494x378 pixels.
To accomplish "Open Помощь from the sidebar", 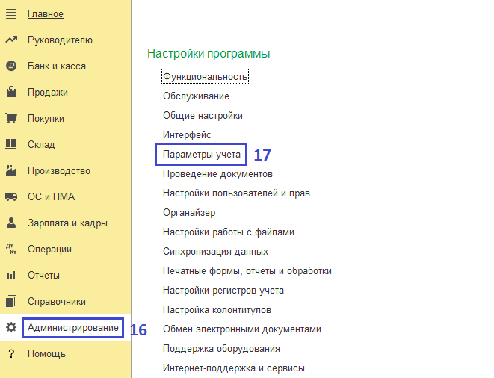I will tap(46, 354).
